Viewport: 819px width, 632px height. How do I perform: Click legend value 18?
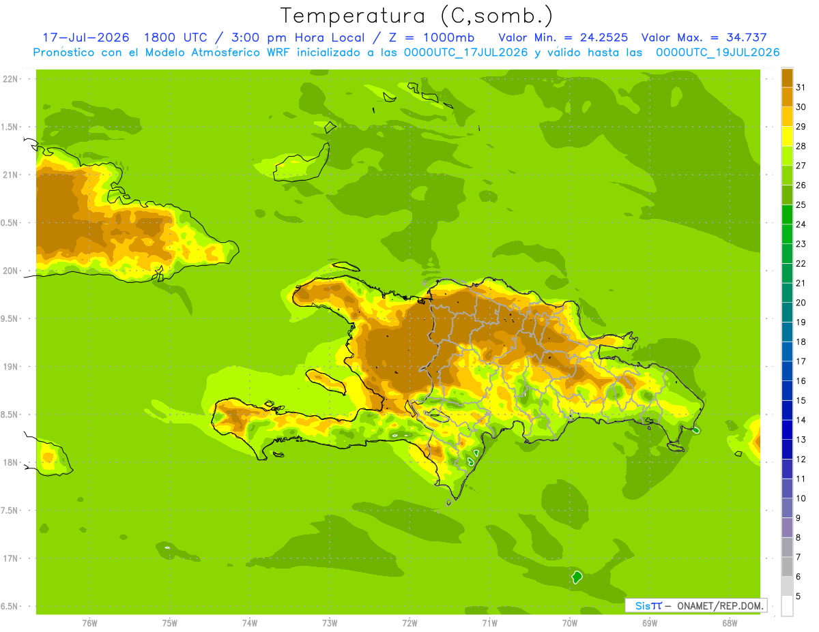coord(801,342)
